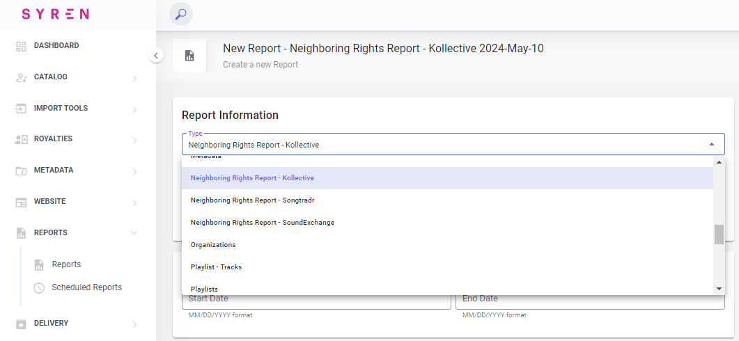Click the report icon beside the page title
This screenshot has height=341, width=739.
[x=189, y=56]
